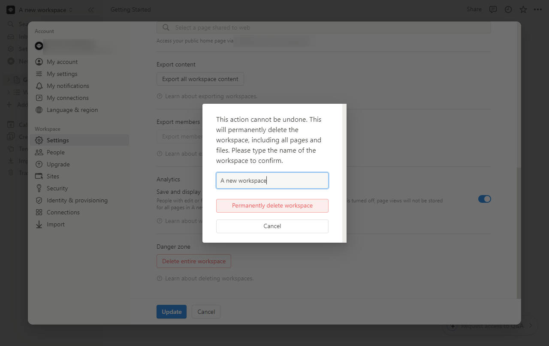Open the Import section

click(79, 224)
